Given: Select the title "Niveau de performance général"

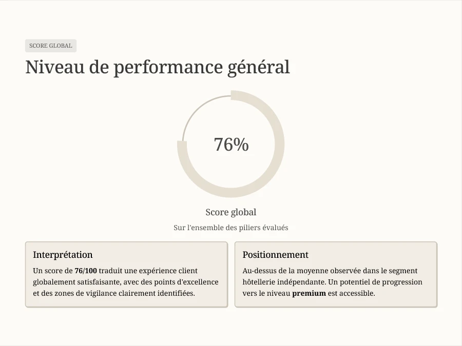Looking at the screenshot, I should 158,67.
